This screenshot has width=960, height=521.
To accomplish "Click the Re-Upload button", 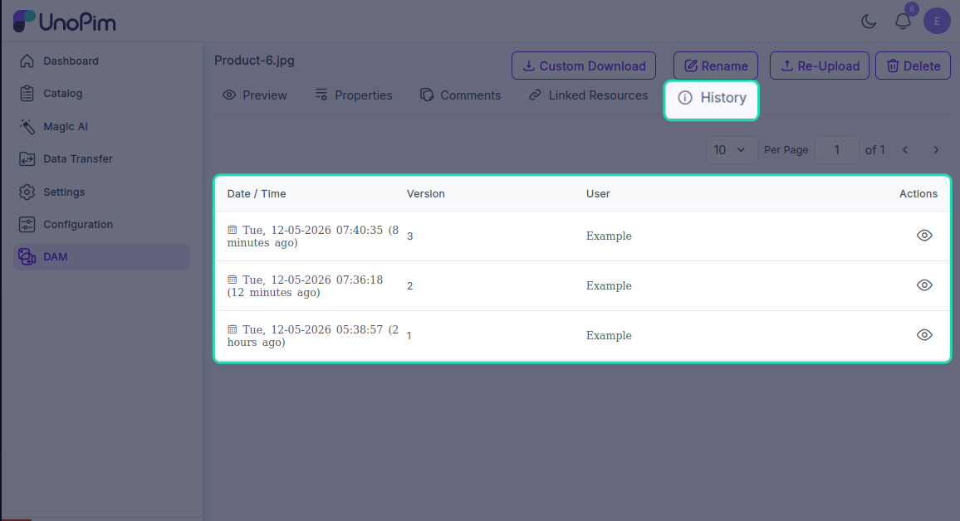I will [x=819, y=66].
